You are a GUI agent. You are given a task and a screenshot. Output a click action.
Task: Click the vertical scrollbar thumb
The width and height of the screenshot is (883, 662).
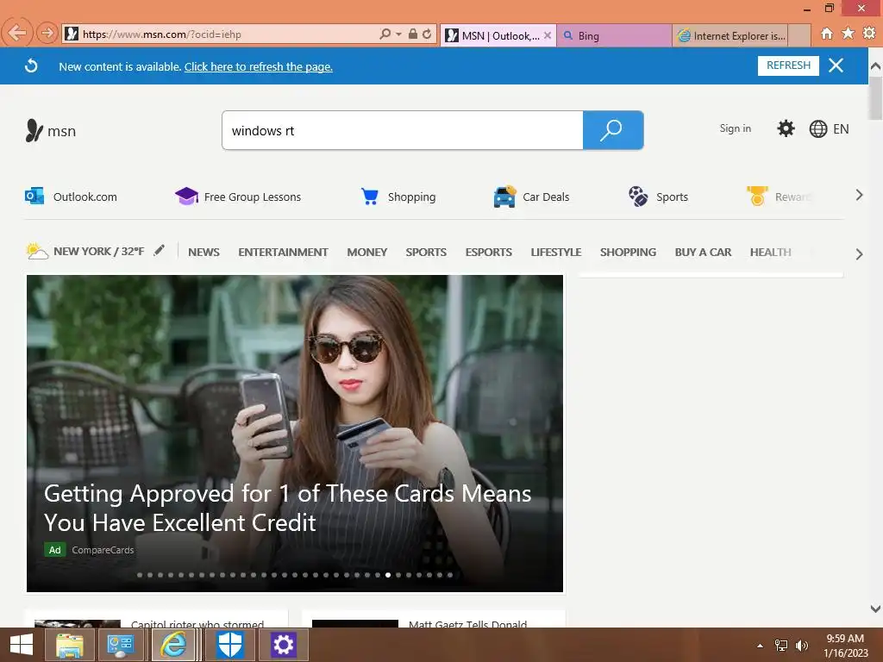(x=875, y=99)
